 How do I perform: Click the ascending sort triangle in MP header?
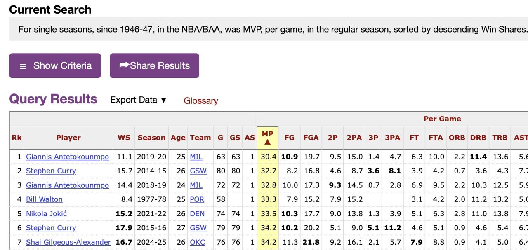point(267,142)
